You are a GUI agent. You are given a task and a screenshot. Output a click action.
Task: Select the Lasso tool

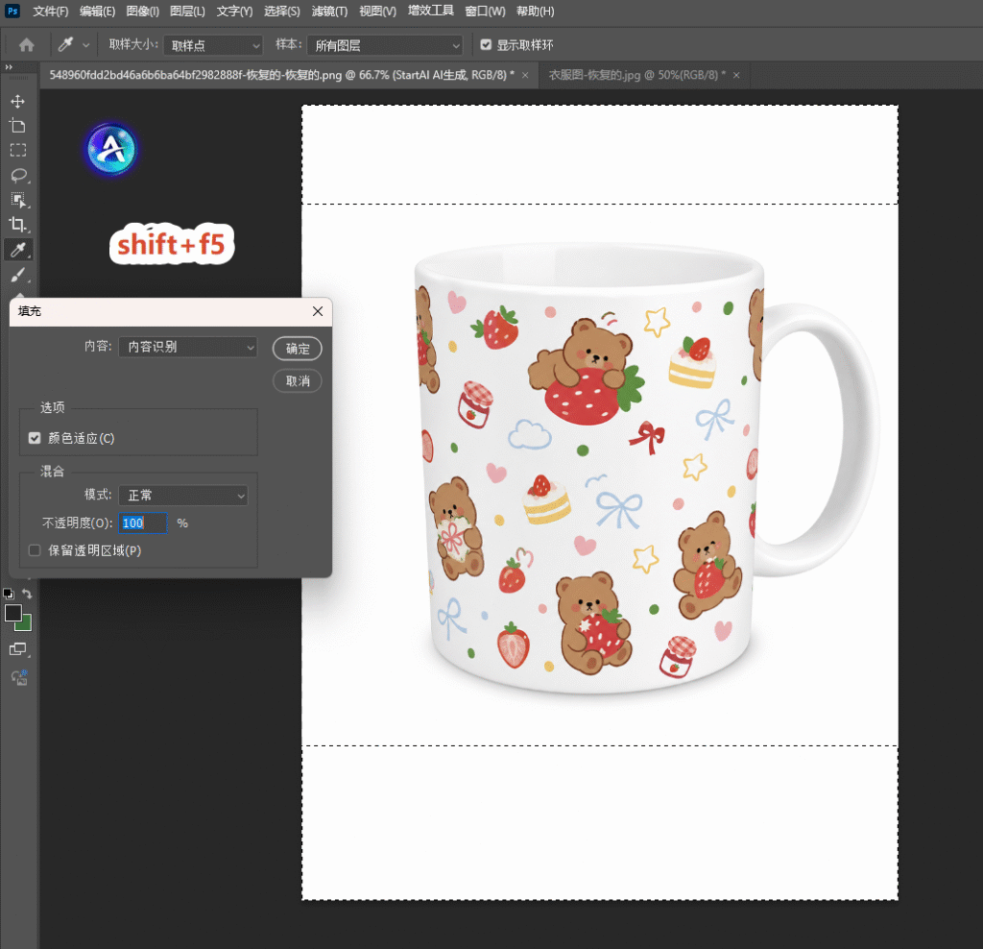[x=17, y=175]
